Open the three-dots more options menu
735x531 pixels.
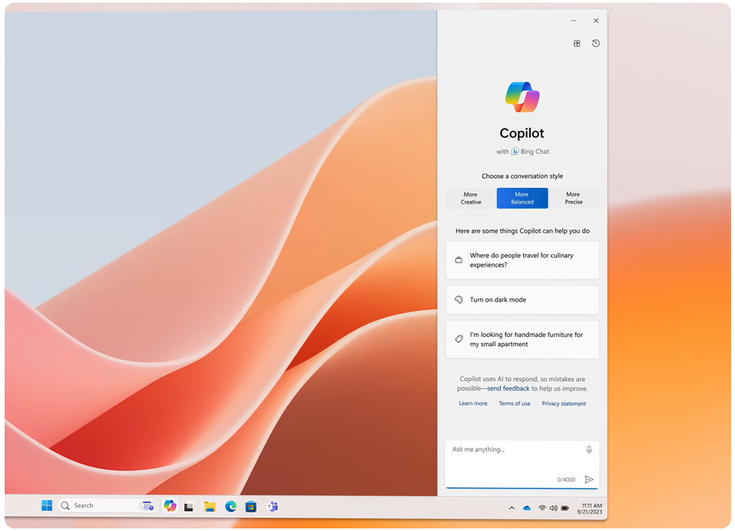(573, 21)
